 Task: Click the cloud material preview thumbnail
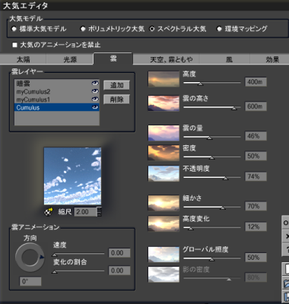72,176
